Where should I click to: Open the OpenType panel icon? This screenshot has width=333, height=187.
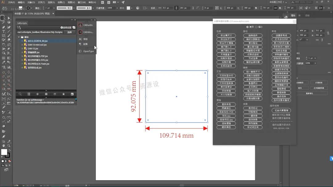pos(80,51)
